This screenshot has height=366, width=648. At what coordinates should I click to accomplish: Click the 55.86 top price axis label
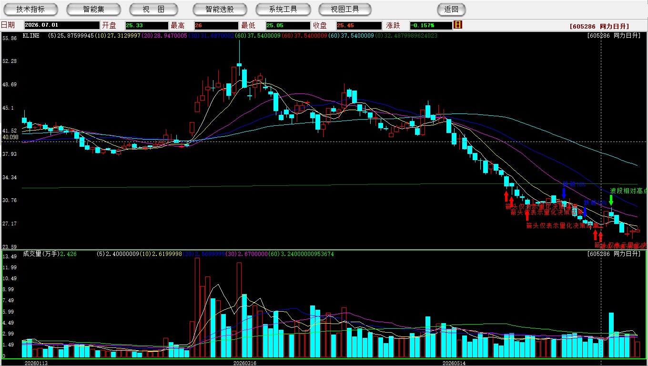click(x=10, y=38)
